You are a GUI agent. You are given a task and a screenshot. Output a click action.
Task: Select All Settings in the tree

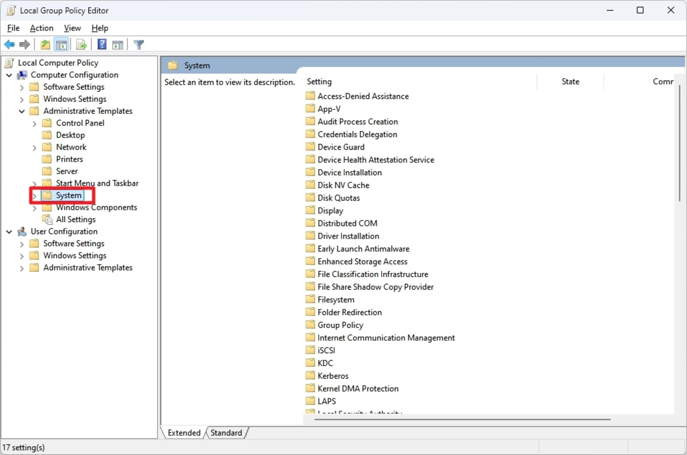[75, 219]
